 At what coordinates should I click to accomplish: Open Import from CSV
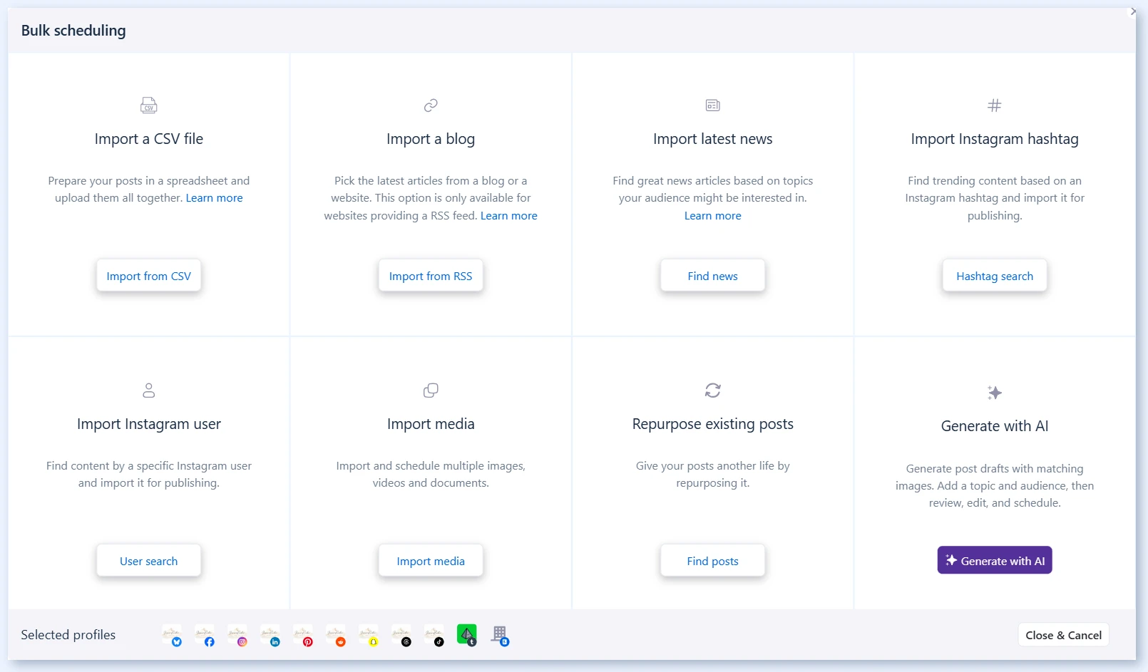(149, 276)
